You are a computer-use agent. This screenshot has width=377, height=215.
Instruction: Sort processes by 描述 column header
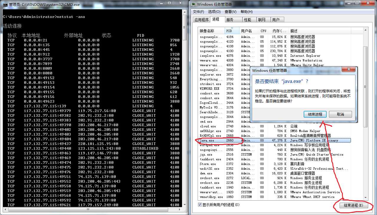coord(320,31)
